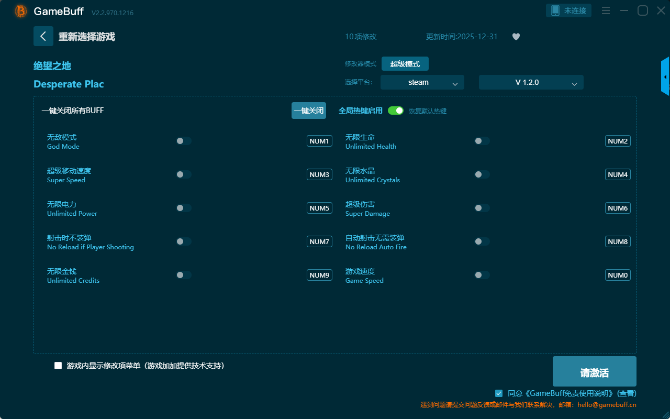Turn on Unlimited Health switch
This screenshot has height=419, width=670.
click(x=482, y=141)
